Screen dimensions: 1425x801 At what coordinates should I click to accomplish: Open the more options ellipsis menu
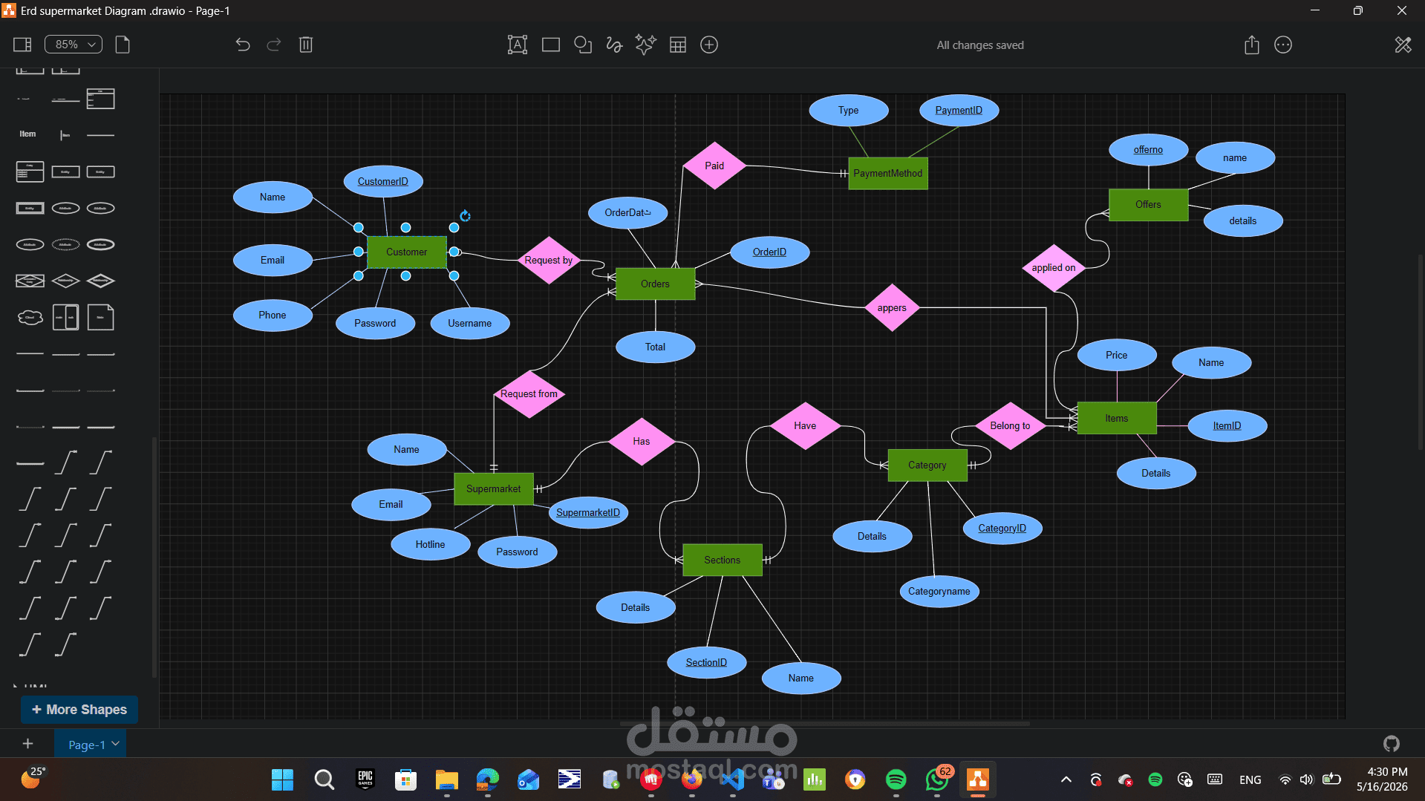1283,45
